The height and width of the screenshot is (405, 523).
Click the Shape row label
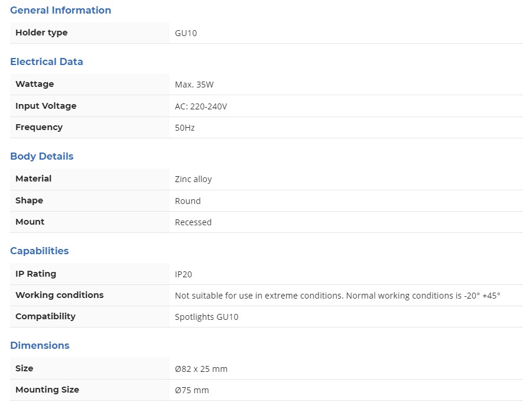point(29,200)
